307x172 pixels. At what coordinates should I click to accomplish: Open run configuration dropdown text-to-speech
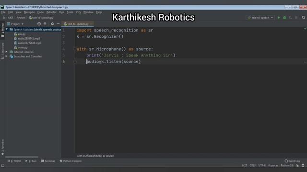tap(260, 18)
